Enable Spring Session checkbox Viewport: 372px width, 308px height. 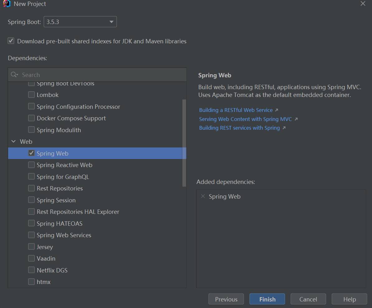(x=31, y=200)
